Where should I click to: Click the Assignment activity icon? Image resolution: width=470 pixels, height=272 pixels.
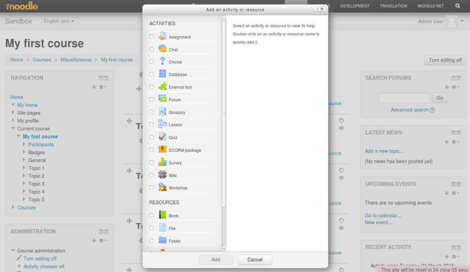(162, 36)
